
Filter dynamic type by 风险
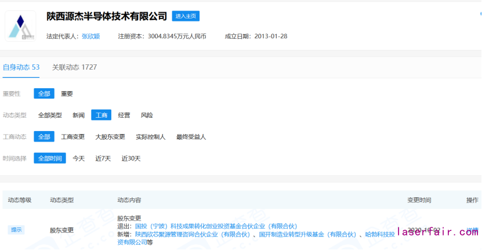[x=147, y=115]
